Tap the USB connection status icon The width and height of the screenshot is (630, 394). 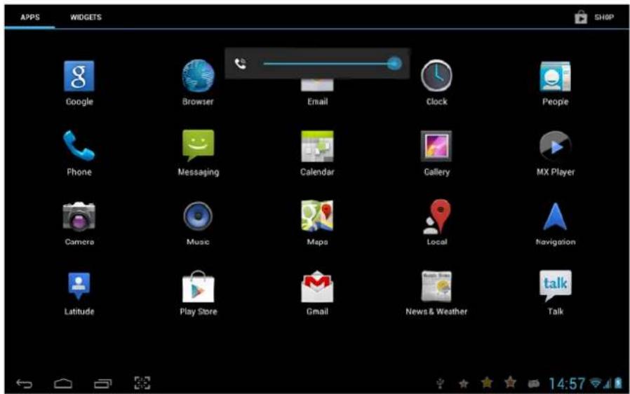441,383
